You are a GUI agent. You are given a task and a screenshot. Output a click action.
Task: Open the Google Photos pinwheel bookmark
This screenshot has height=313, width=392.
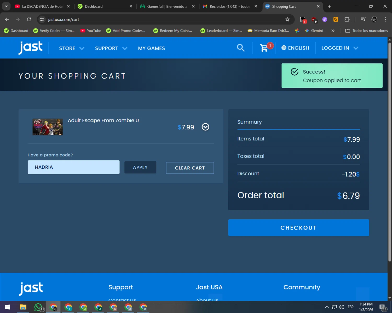(297, 31)
